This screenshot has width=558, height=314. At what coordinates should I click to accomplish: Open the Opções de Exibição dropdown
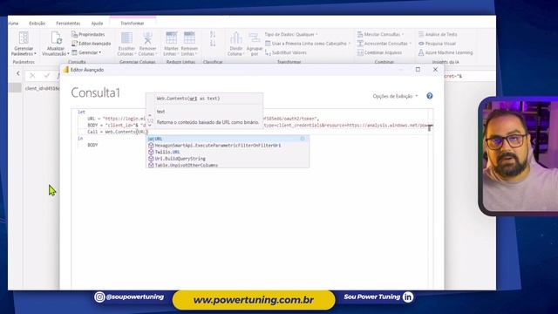tap(395, 96)
